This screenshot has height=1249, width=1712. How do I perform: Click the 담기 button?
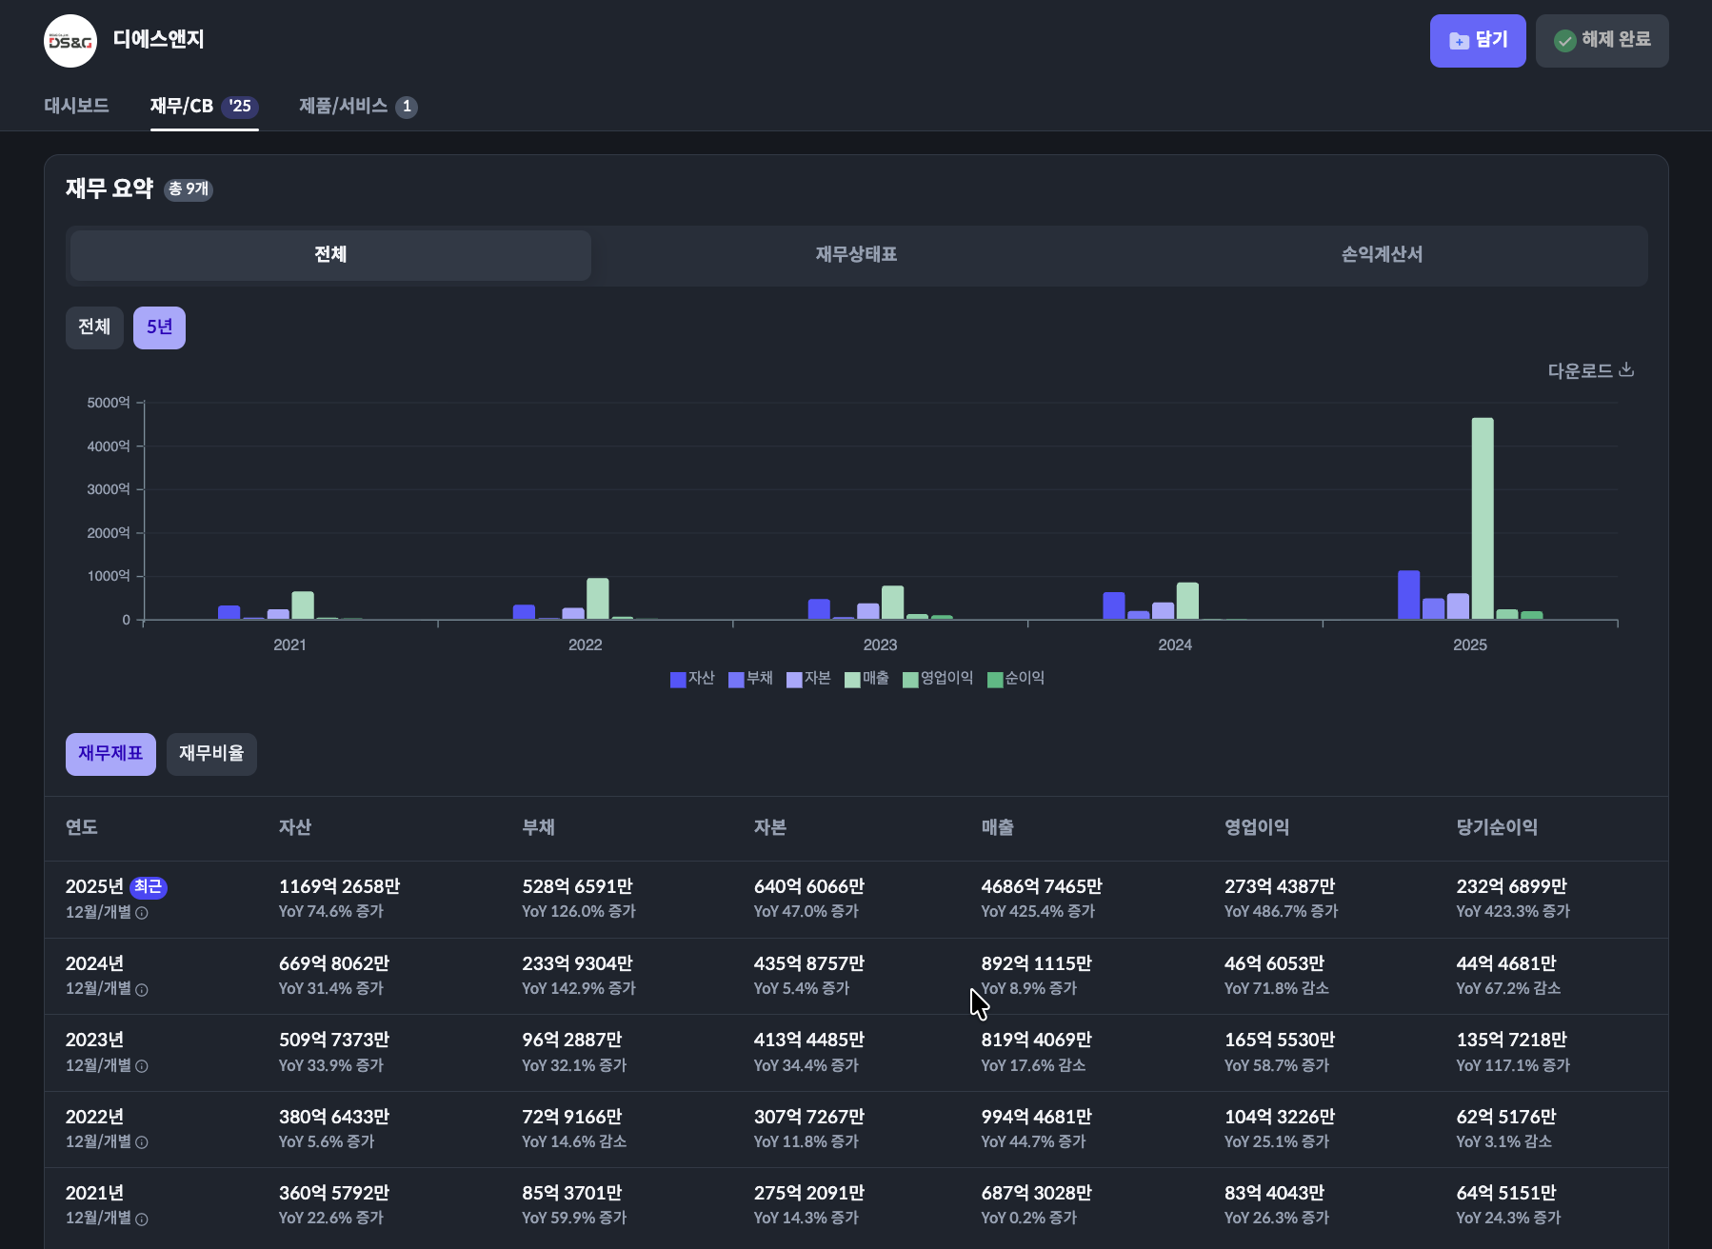tap(1478, 41)
